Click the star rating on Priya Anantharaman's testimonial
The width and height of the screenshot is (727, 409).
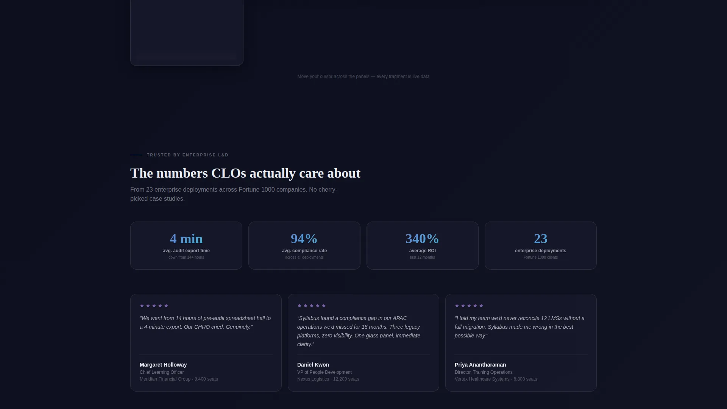click(469, 306)
